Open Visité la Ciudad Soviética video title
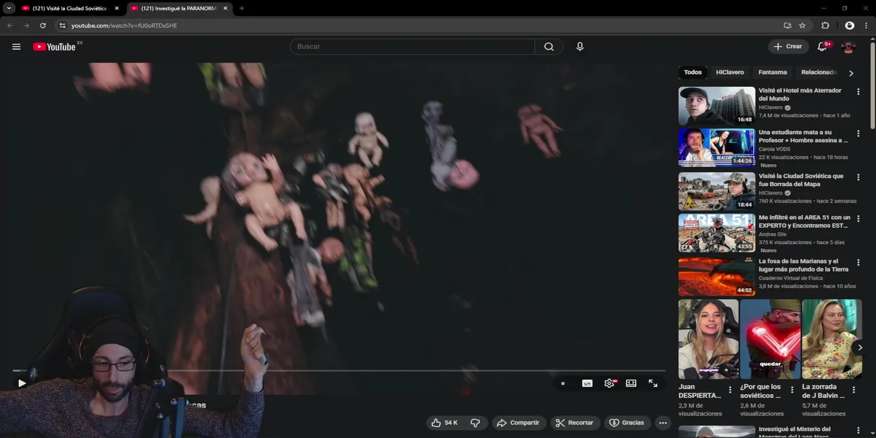The width and height of the screenshot is (876, 438). (x=801, y=180)
